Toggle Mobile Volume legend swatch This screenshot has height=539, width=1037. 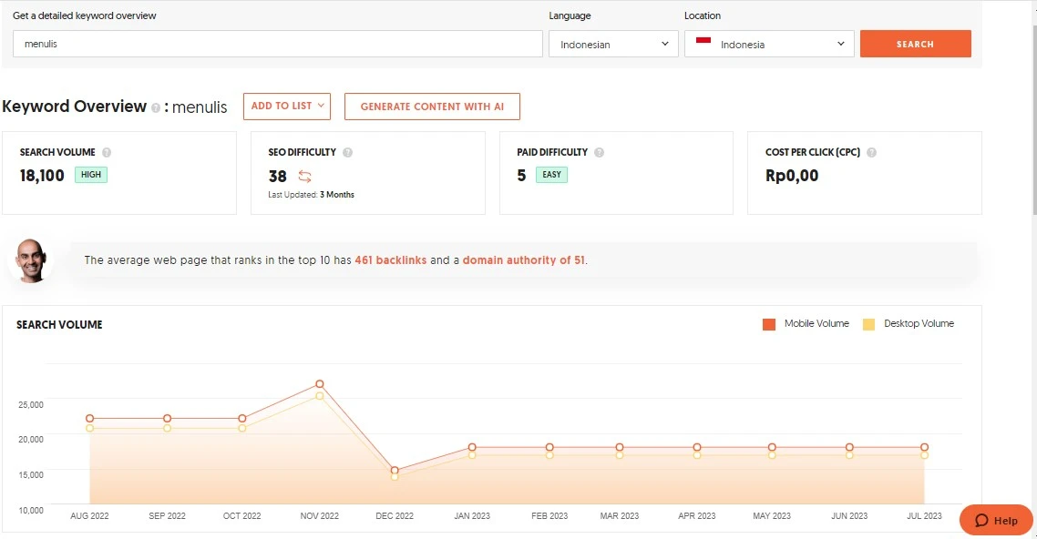pyautogui.click(x=769, y=324)
